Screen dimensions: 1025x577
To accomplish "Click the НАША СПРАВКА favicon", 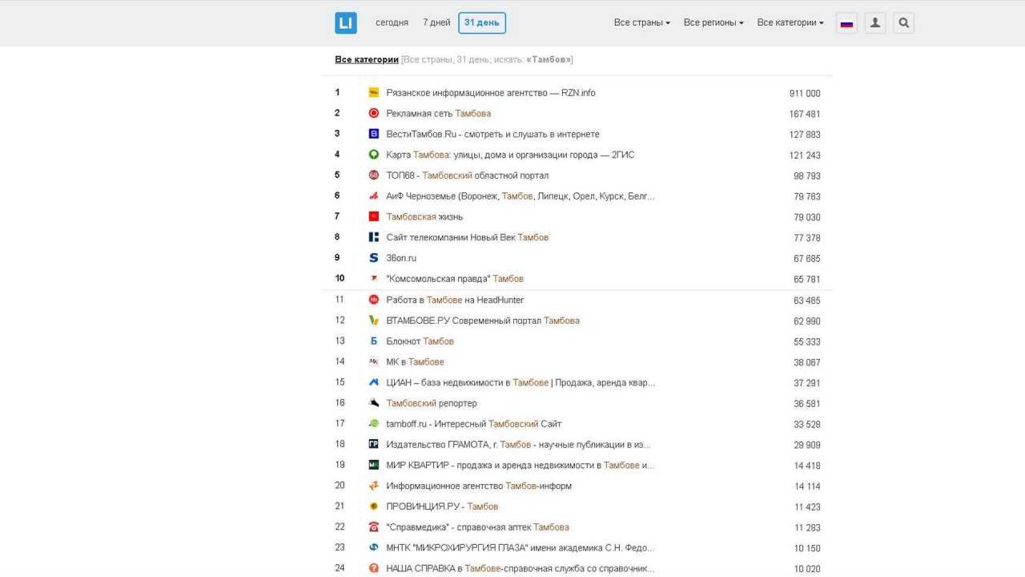I will coord(373,568).
